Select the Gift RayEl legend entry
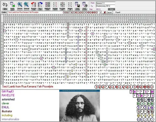 click(x=8, y=91)
